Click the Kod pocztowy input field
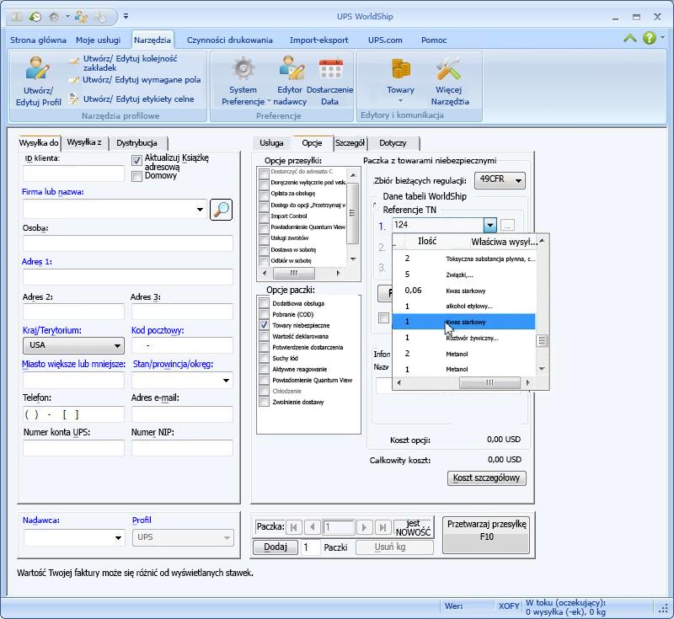This screenshot has height=619, width=674. [x=182, y=345]
